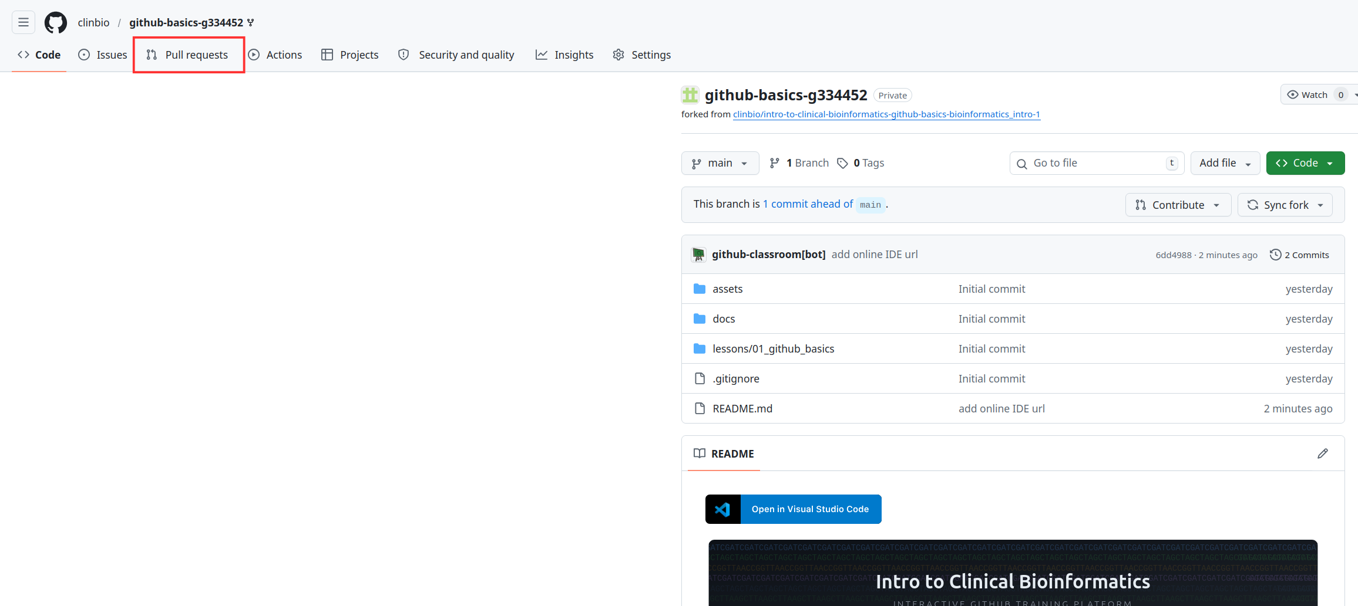Image resolution: width=1358 pixels, height=606 pixels.
Task: Click the github-classroom[bot] author name
Action: (x=768, y=254)
